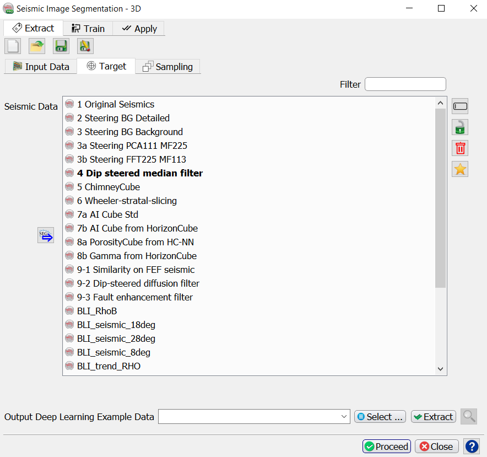Go to the Input Data sub-tab
The height and width of the screenshot is (457, 487).
click(41, 67)
